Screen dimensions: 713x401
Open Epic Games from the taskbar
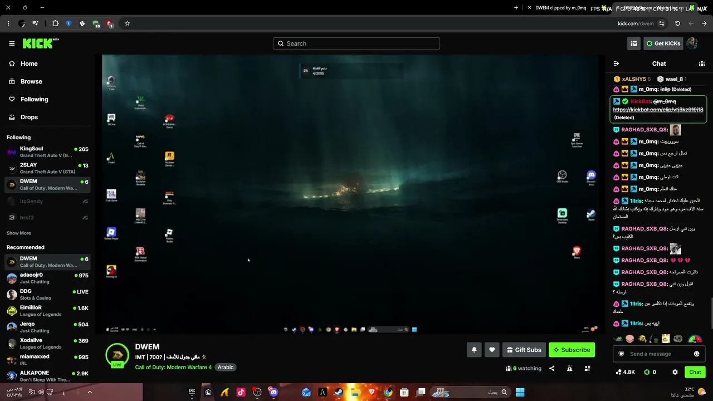point(192,392)
